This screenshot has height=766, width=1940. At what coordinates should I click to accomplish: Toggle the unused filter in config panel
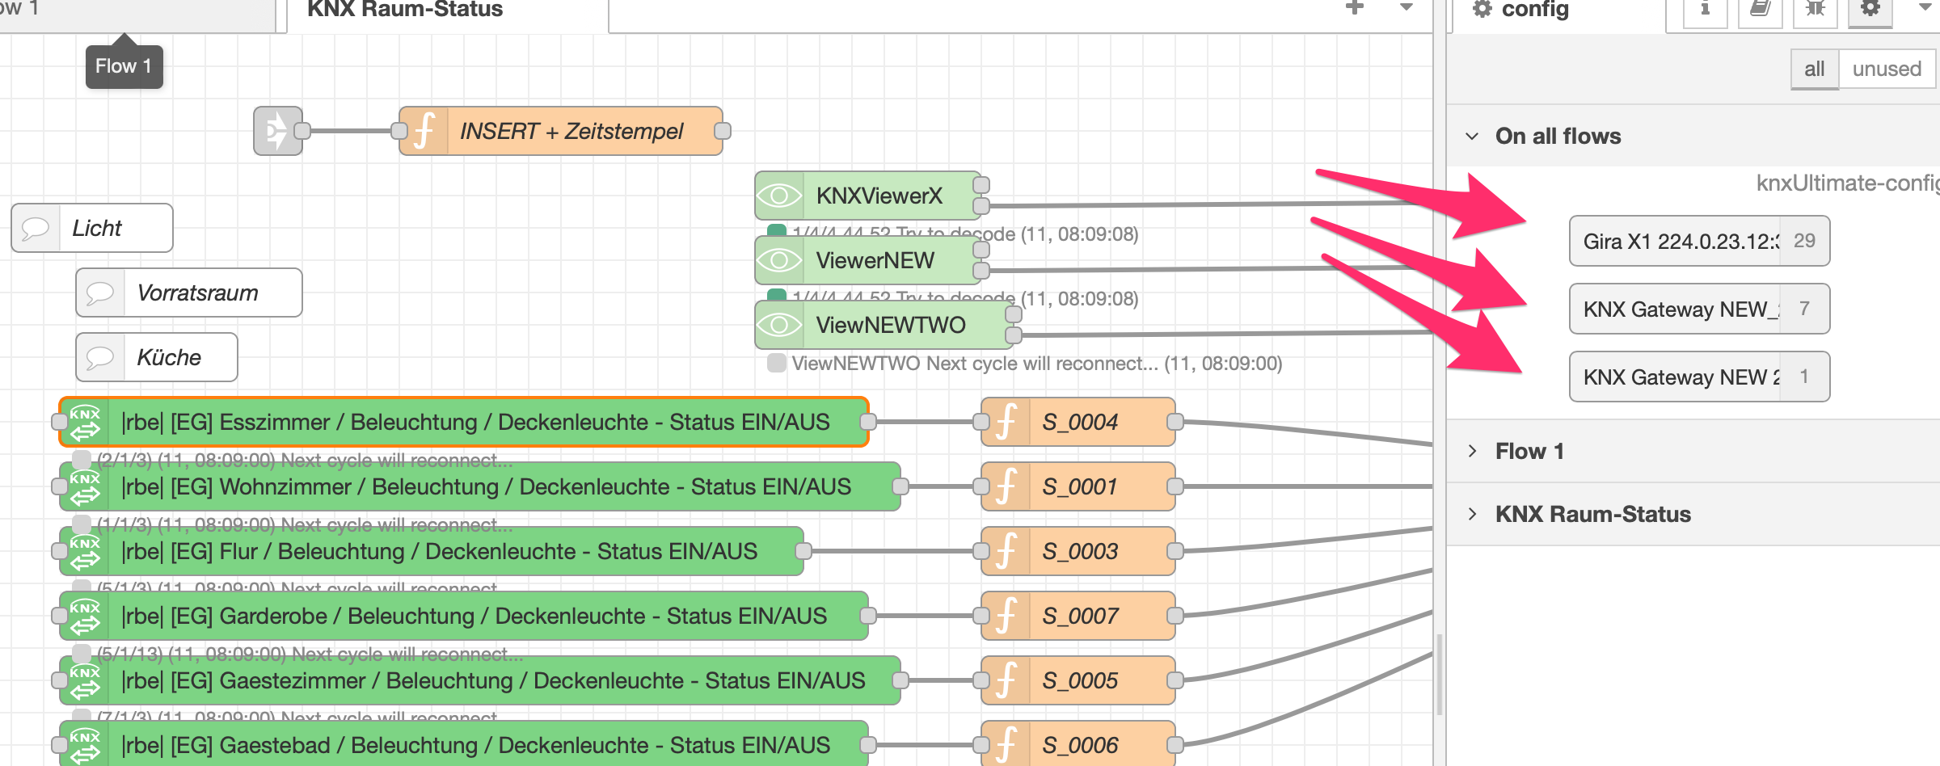pos(1887,69)
